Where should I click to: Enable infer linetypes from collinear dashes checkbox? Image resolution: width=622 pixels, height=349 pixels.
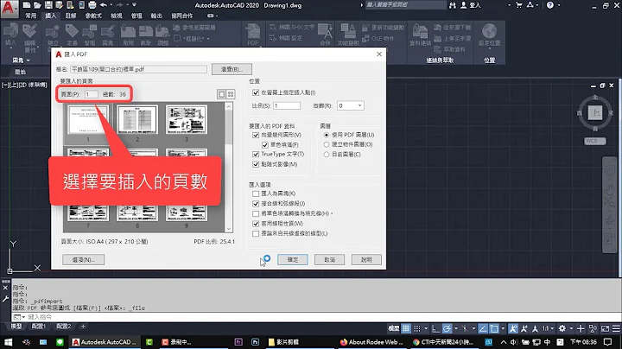click(x=256, y=233)
